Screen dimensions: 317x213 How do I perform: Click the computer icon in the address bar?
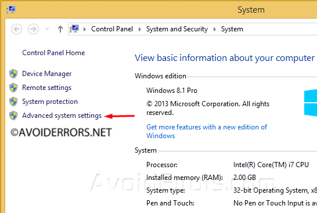(74, 29)
